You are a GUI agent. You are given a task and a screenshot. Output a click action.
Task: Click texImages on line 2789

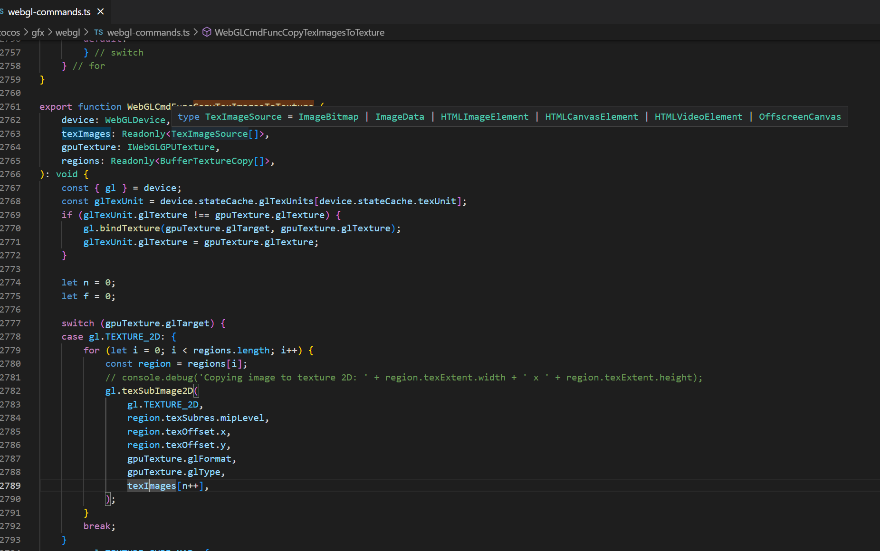(x=152, y=486)
